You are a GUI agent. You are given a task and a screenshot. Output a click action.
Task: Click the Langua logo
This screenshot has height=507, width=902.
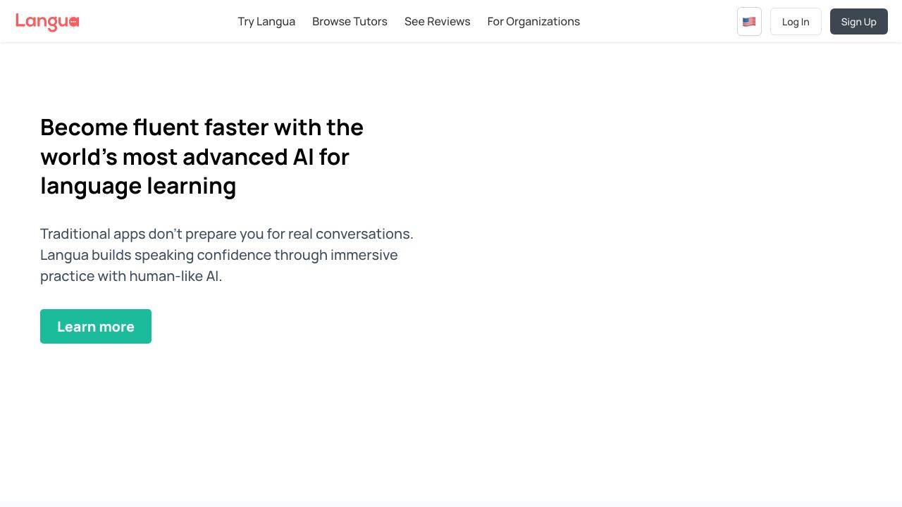pyautogui.click(x=47, y=22)
